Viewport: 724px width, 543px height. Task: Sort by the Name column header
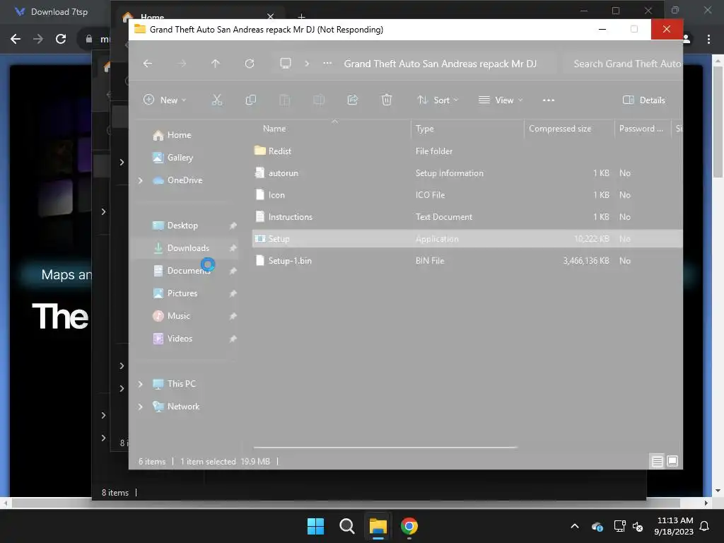[274, 129]
